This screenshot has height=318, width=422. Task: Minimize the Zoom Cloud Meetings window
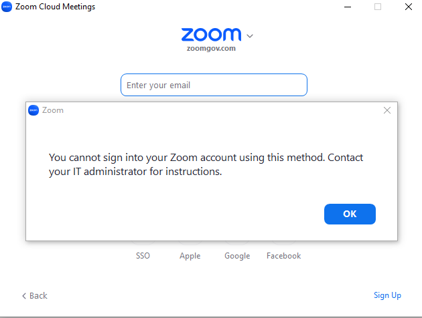[x=346, y=7]
